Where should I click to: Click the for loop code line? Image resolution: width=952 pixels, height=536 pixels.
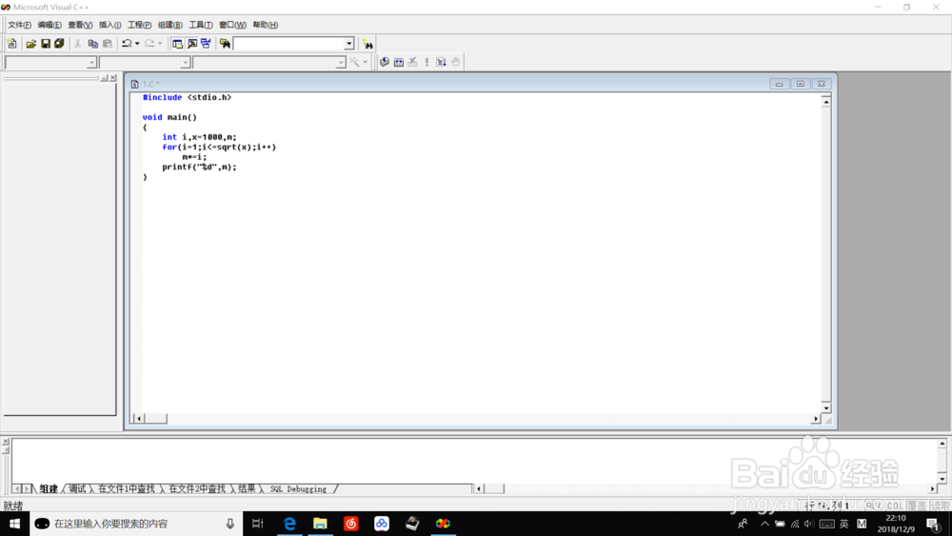click(219, 147)
